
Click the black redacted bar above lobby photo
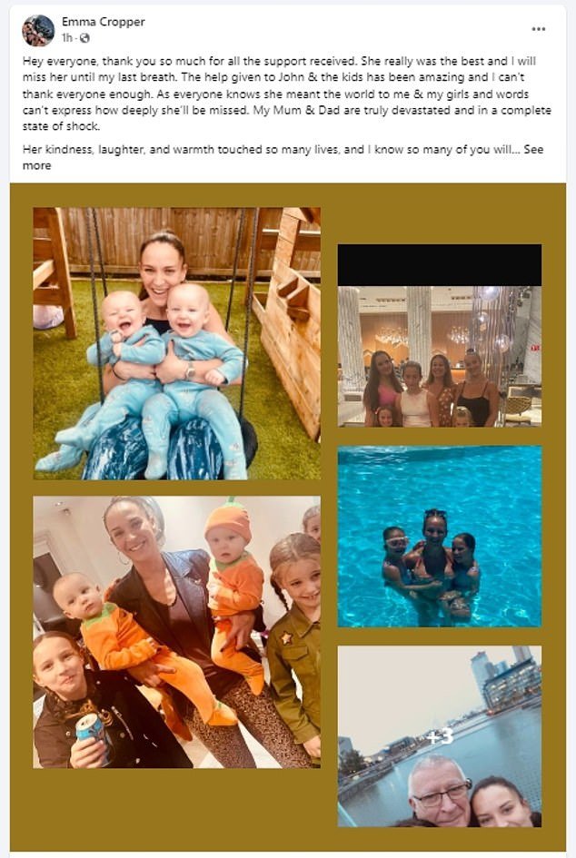(x=440, y=265)
